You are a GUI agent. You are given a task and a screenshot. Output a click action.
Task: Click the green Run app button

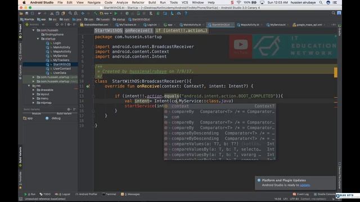(116, 13)
